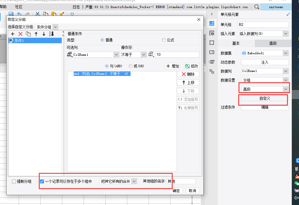Enable the 强制分组 checkbox
This screenshot has height=205, width=299.
(14, 181)
